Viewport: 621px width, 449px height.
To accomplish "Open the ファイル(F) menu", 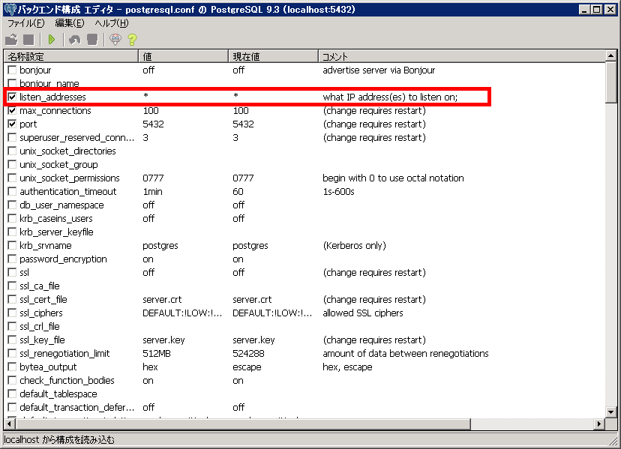I will coord(26,23).
